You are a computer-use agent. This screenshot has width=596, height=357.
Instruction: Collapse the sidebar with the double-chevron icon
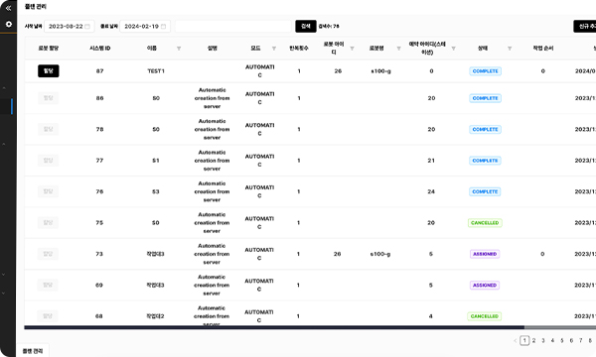[x=8, y=8]
